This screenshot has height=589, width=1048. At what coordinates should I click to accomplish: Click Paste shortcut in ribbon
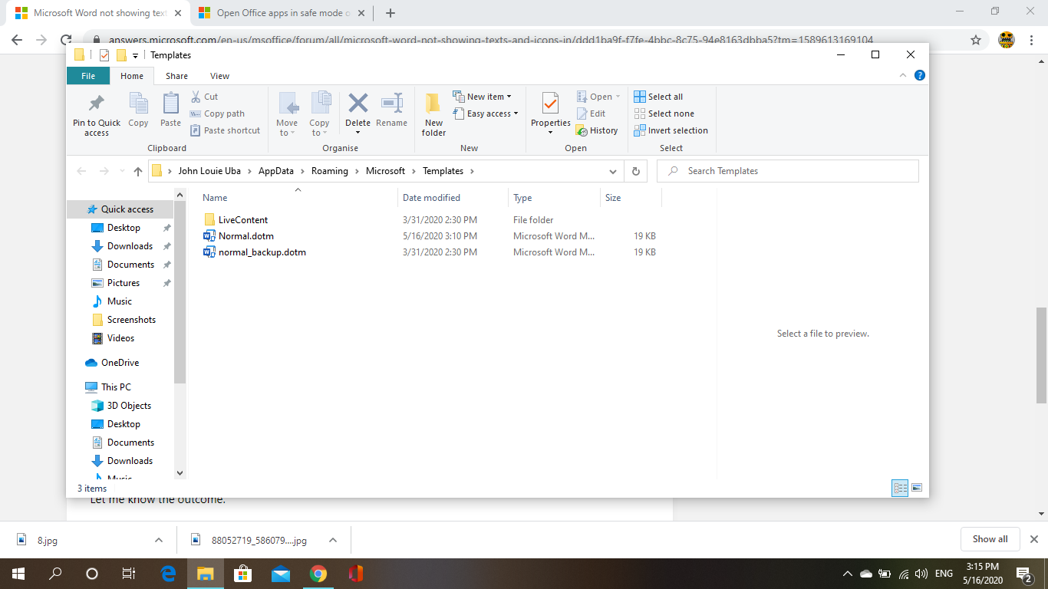point(225,130)
